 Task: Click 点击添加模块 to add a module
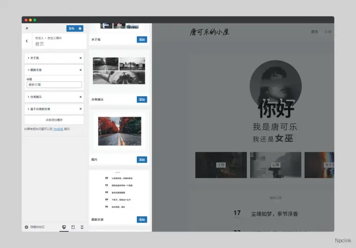(54, 120)
